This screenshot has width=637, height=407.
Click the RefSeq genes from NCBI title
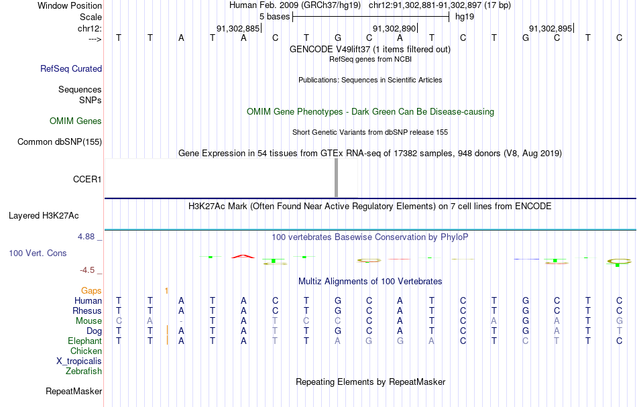(370, 59)
